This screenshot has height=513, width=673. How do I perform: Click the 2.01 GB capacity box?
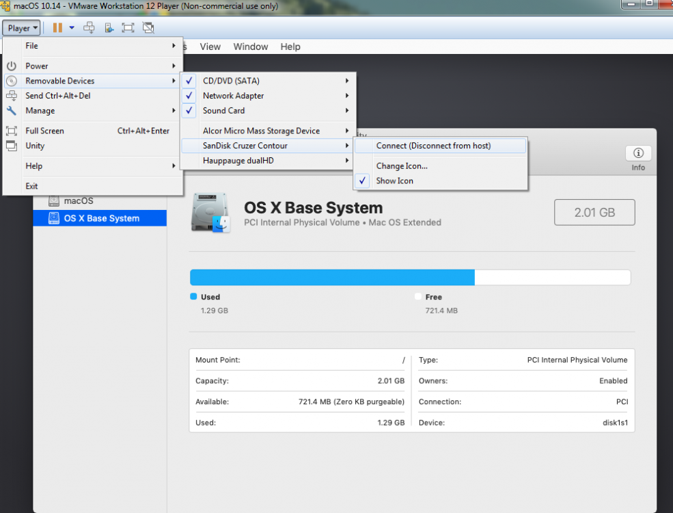coord(594,212)
